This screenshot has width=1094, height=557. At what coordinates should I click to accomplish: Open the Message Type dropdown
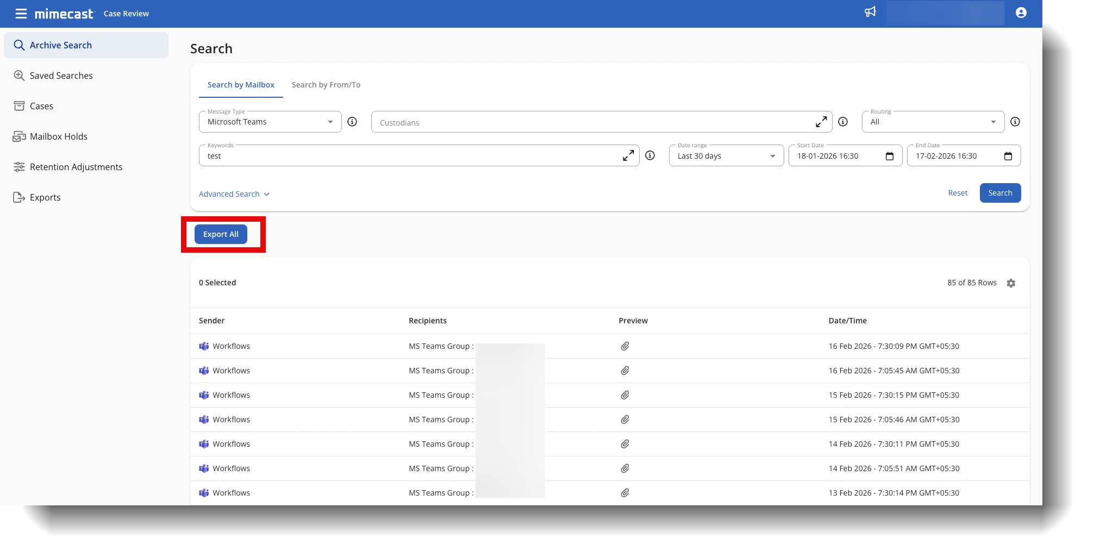coord(270,122)
